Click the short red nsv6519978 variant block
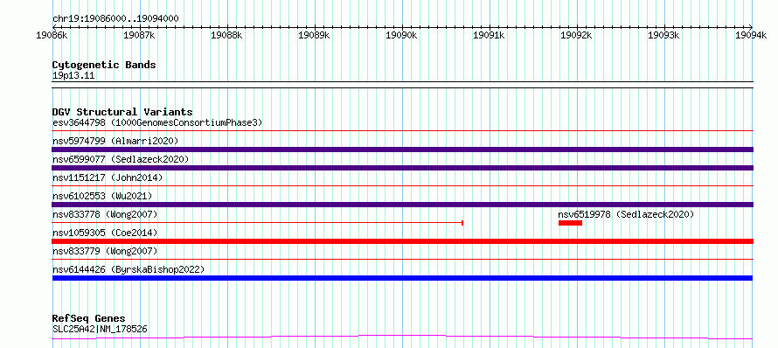The image size is (778, 348). pyautogui.click(x=570, y=223)
